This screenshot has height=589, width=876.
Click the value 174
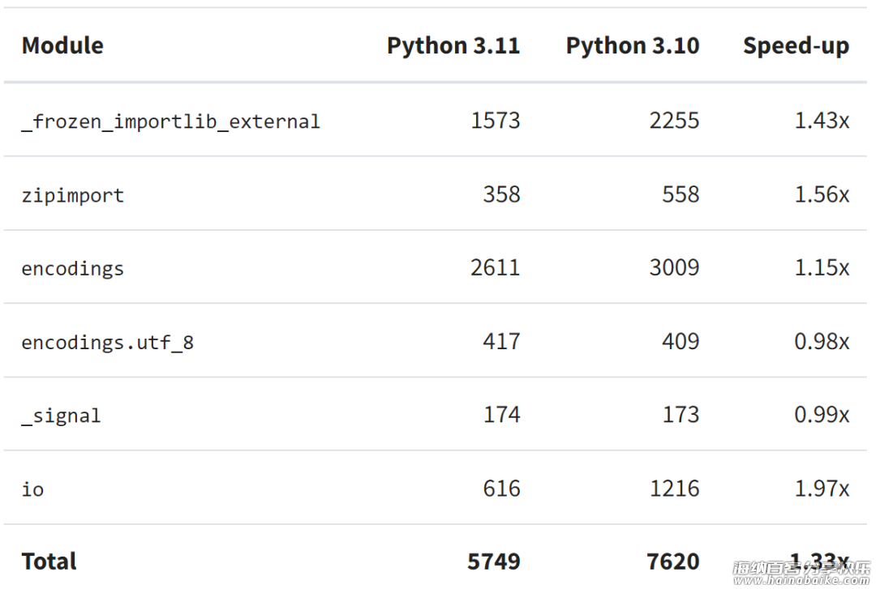point(502,414)
